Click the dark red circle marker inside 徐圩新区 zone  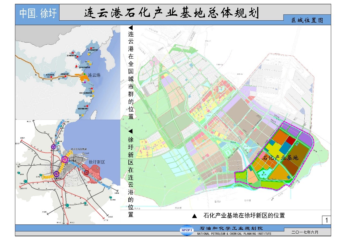point(86,173)
